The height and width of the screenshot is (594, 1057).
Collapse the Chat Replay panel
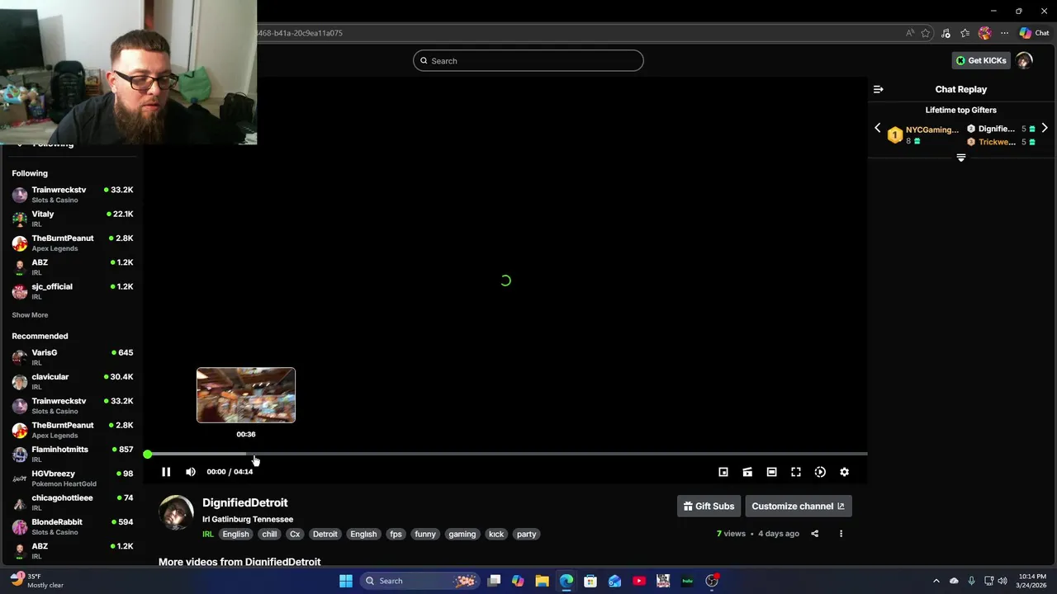pyautogui.click(x=879, y=89)
